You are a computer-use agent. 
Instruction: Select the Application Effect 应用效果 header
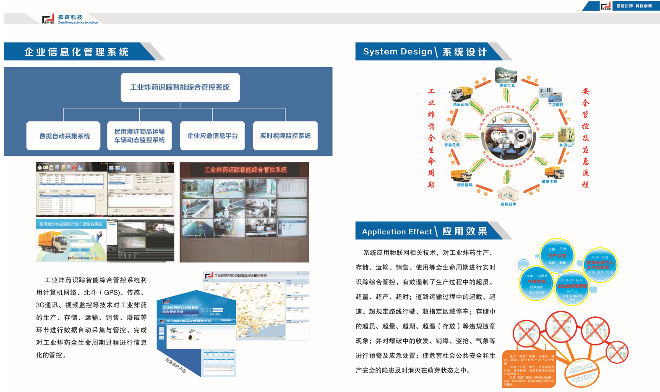[424, 231]
